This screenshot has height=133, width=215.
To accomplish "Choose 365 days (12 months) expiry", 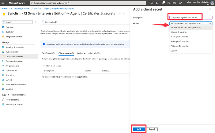I will pos(191,37).
